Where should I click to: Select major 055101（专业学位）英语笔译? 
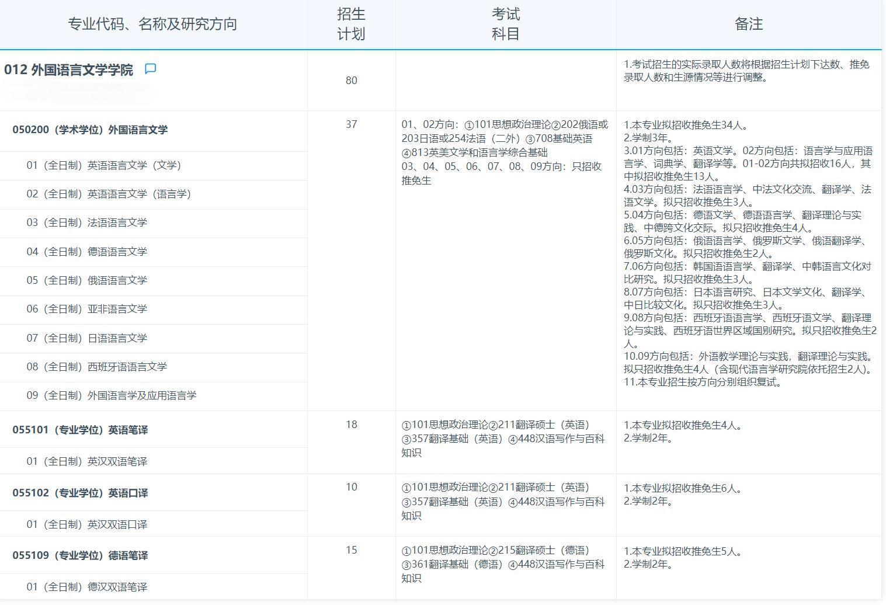coord(81,429)
